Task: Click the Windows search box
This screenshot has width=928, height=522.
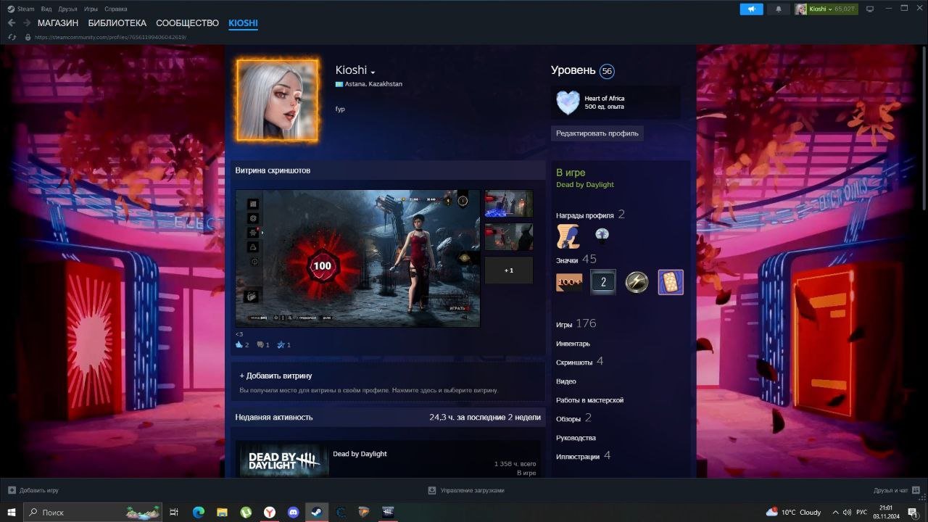Action: point(94,512)
